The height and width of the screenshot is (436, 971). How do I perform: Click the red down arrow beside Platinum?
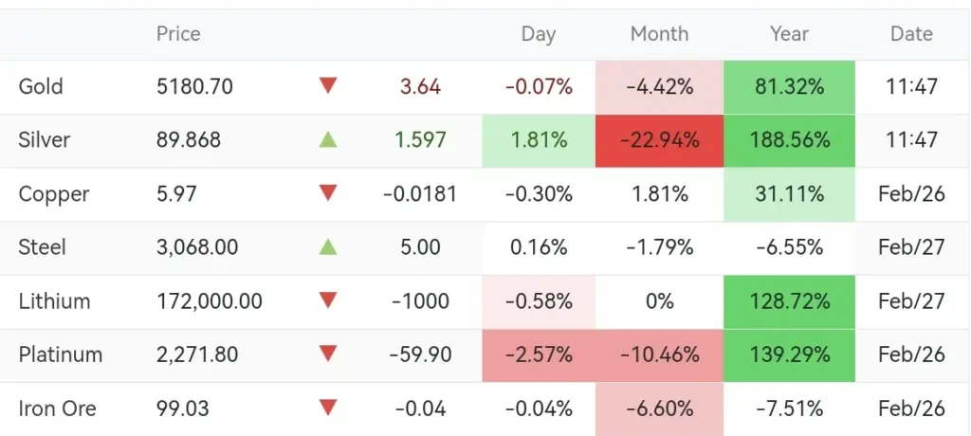click(328, 354)
